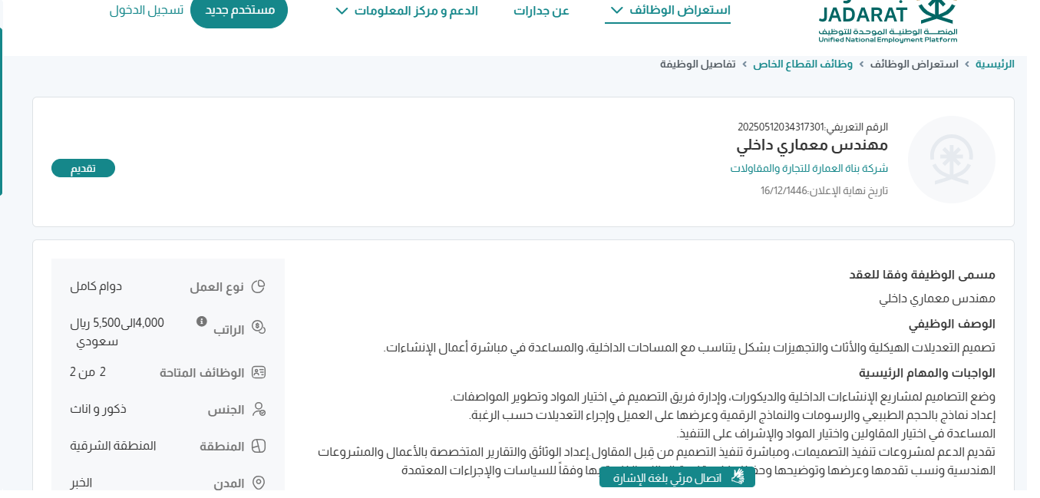This screenshot has width=1040, height=498.
Task: Click تفاصيل الوظيفة breadcrumb text
Action: click(x=698, y=64)
